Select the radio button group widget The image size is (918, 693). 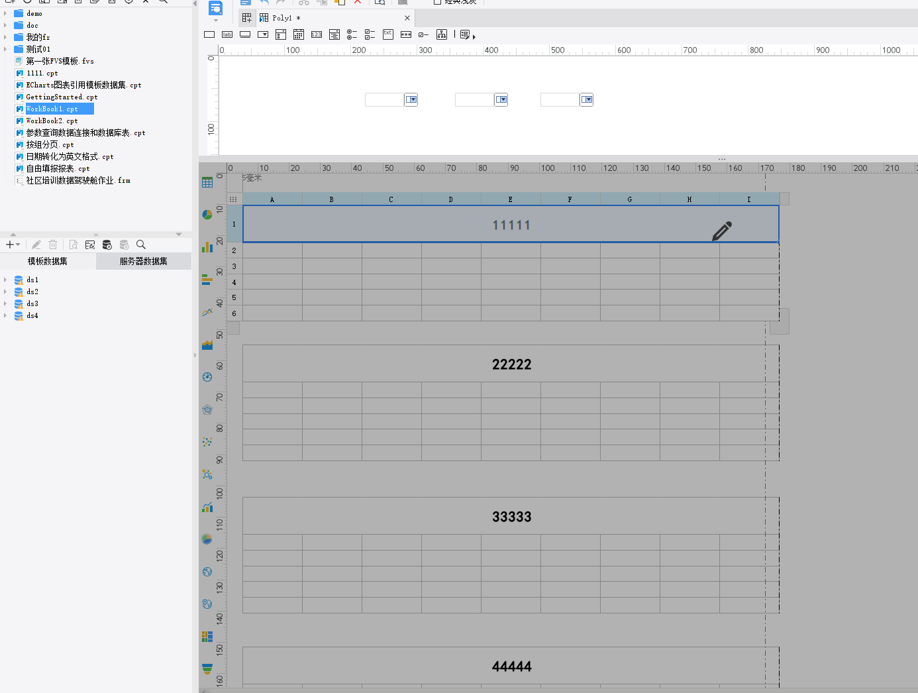point(352,34)
